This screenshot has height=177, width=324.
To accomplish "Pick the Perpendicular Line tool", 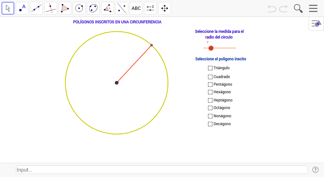I will pyautogui.click(x=51, y=8).
